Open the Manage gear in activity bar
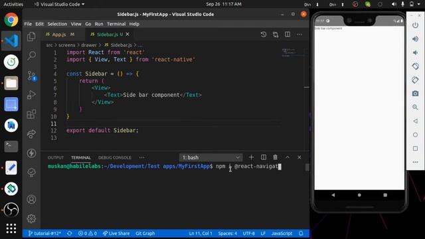The width and height of the screenshot is (425, 239). (x=31, y=218)
